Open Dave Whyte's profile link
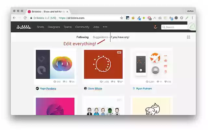Viewport: 208px width, 130px height. pos(95,88)
